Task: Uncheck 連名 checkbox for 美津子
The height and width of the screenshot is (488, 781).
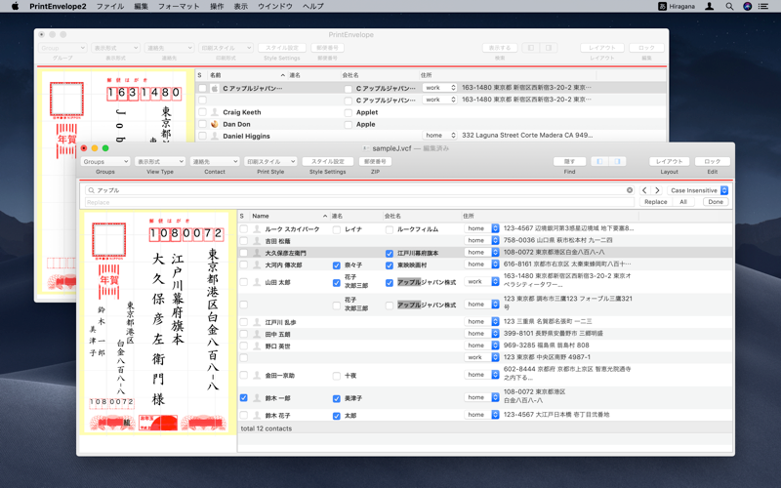Action: pos(337,398)
